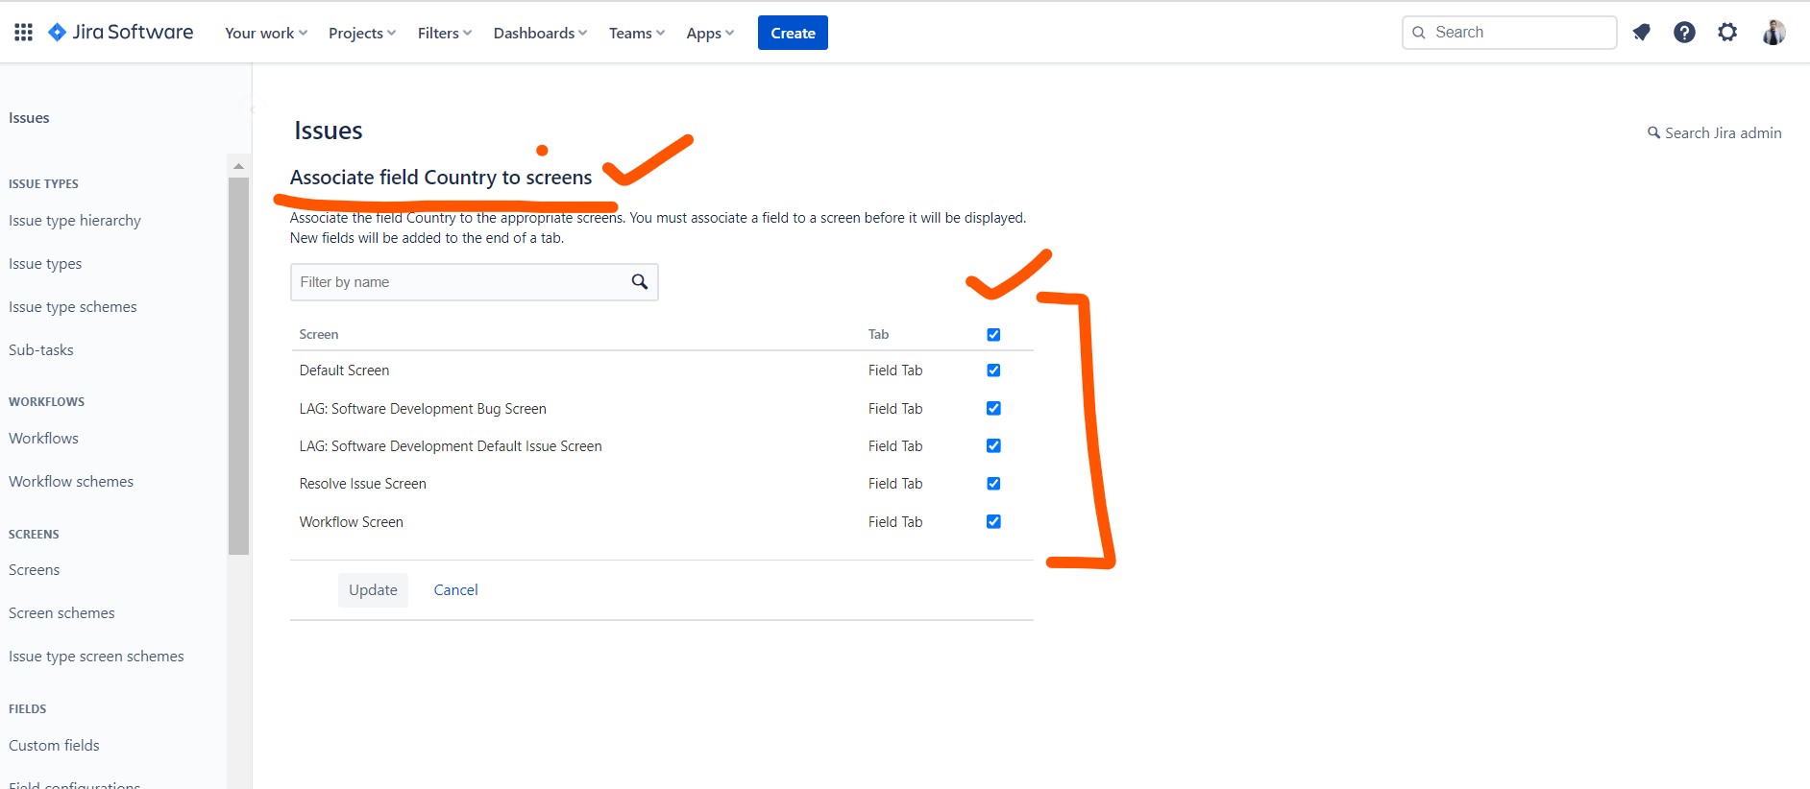Screen dimensions: 1810x789
Task: Expand the Projects dropdown menu
Action: pos(361,34)
